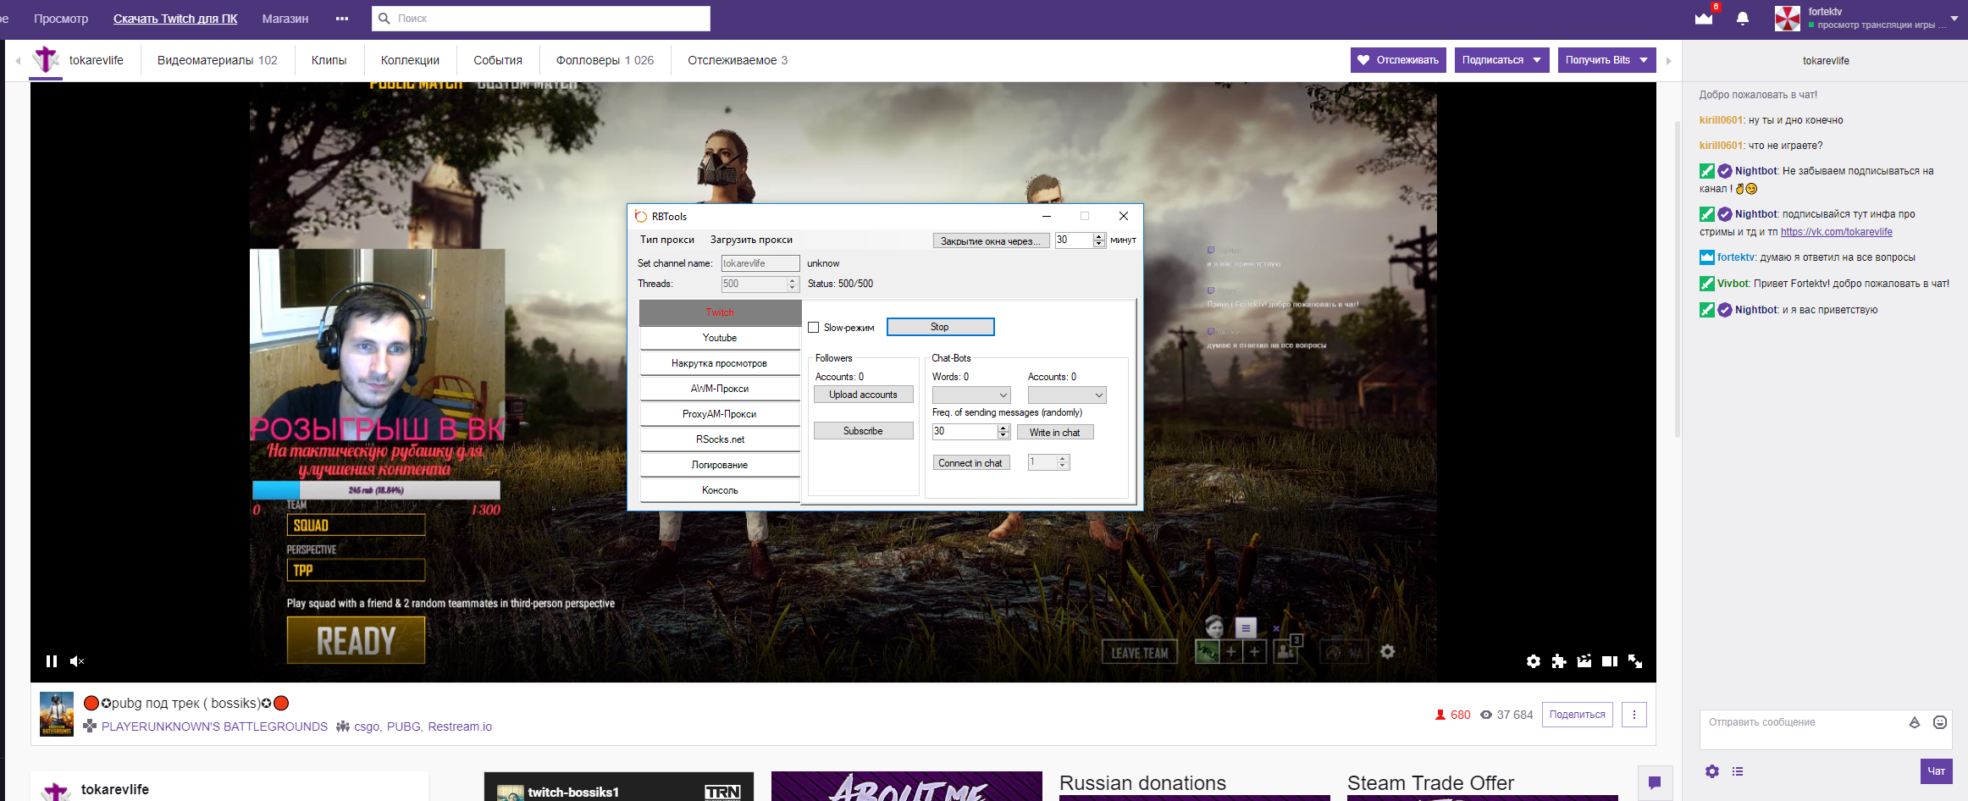
Task: Open Prime loot crown icon
Action: click(x=1704, y=19)
